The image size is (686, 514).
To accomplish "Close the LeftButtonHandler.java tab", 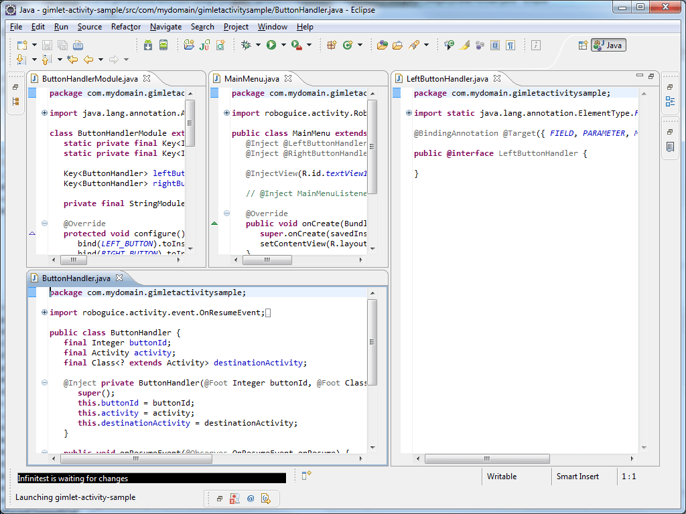I will pos(498,78).
